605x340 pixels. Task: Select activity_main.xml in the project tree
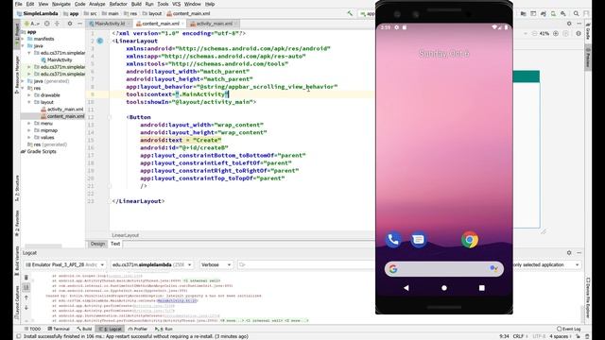pos(65,110)
